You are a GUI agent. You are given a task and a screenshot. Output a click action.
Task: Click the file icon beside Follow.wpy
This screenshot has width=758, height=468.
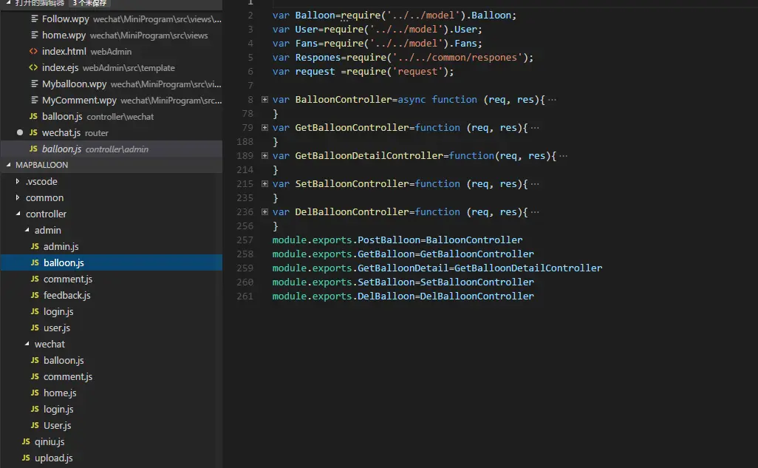pyautogui.click(x=34, y=19)
